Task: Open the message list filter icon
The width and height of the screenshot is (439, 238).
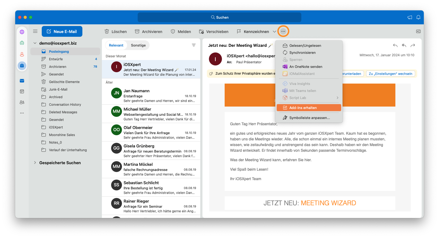Action: (x=194, y=45)
